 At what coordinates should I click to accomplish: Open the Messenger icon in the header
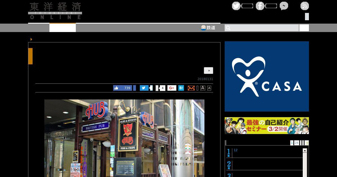[284, 6]
